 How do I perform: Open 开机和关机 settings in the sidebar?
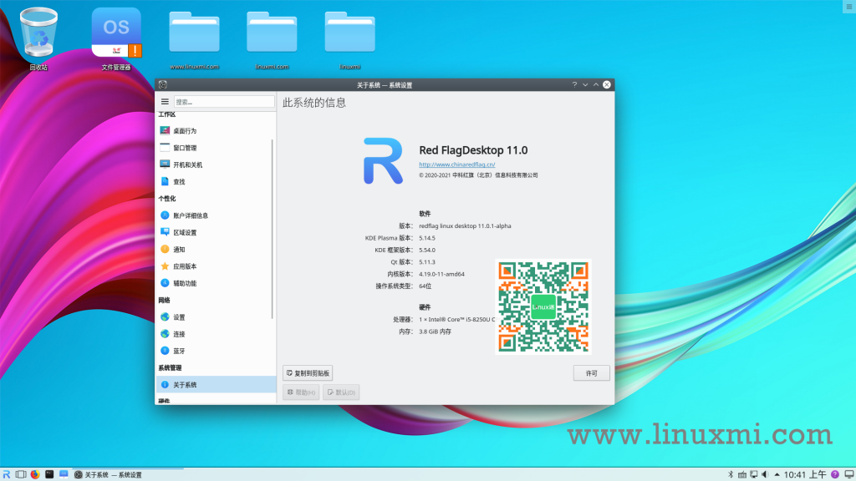(216, 165)
